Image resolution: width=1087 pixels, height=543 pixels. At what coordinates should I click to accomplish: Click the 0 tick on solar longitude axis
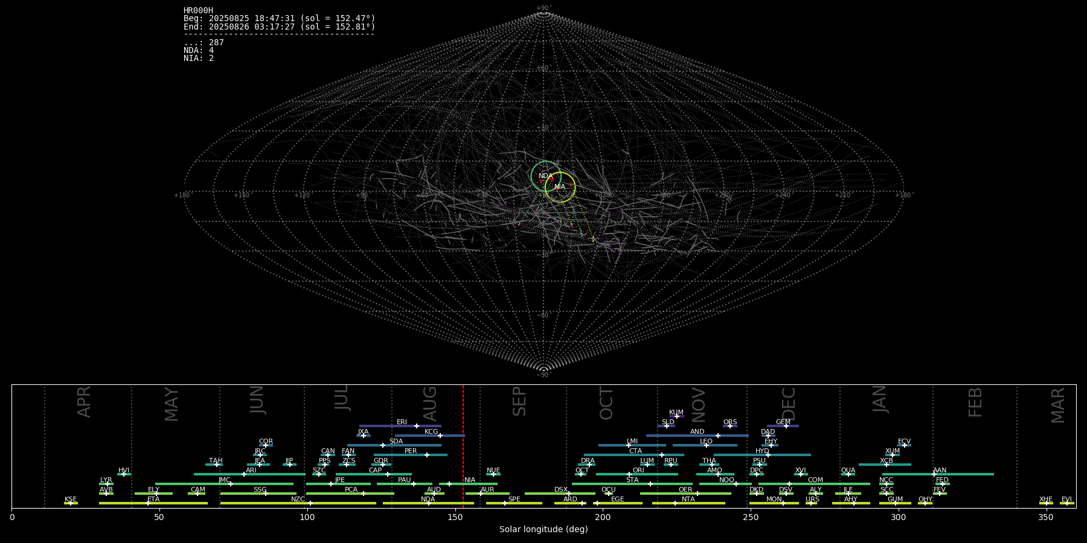[12, 517]
